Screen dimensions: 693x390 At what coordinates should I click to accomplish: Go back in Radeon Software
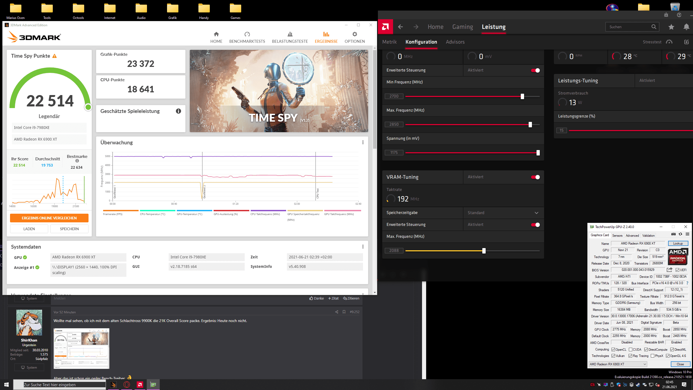click(x=400, y=27)
